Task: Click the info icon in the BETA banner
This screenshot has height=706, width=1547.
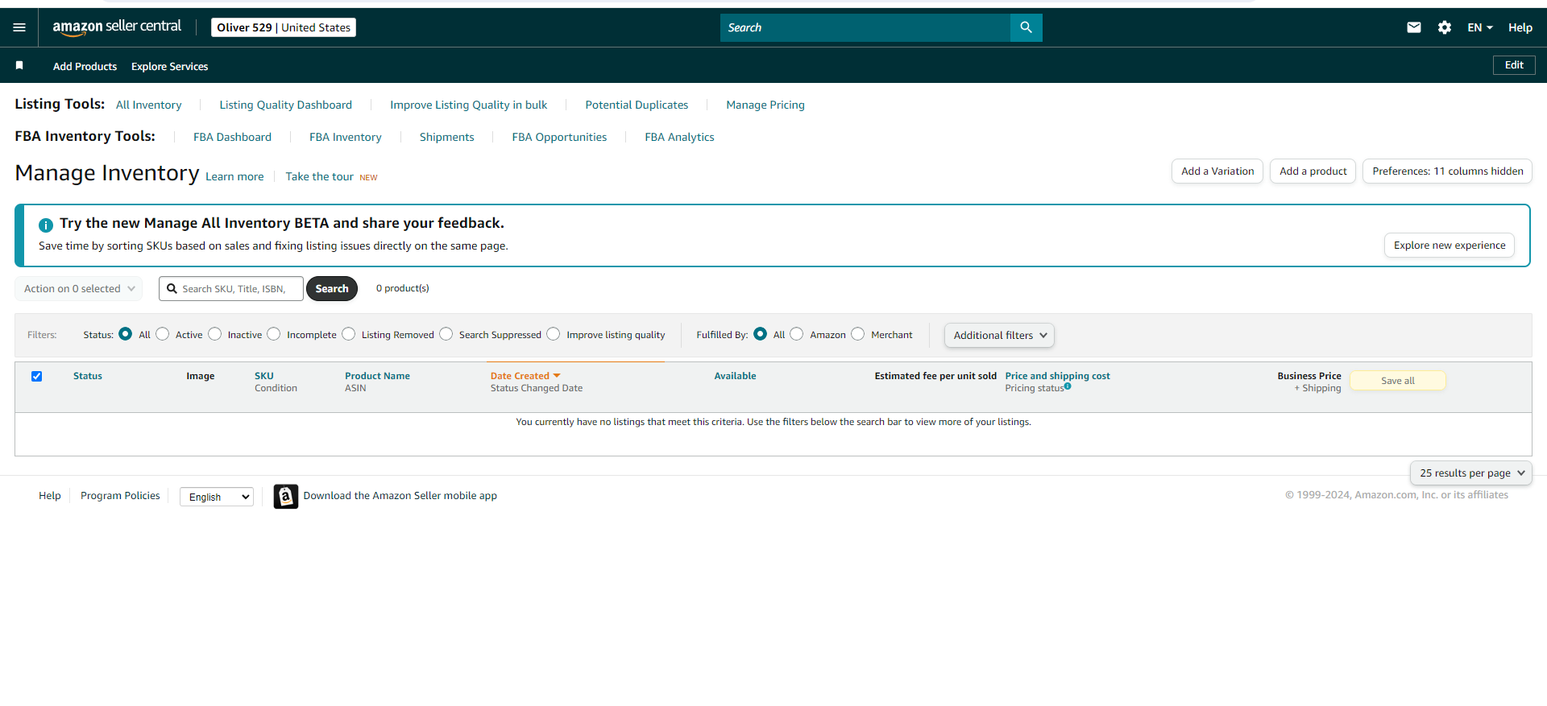Action: pos(46,225)
